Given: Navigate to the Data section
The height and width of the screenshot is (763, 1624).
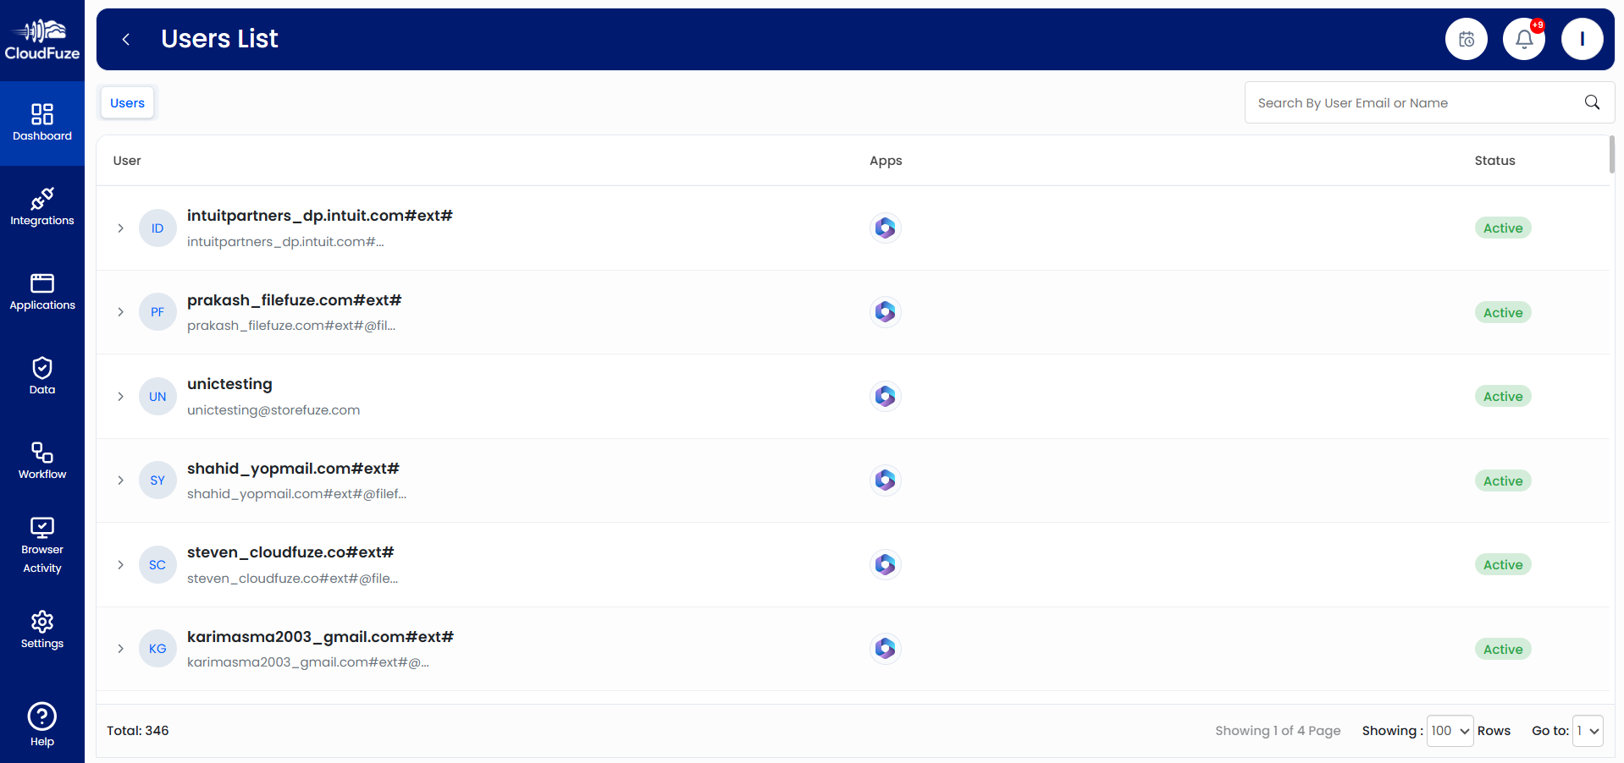Looking at the screenshot, I should 41,376.
